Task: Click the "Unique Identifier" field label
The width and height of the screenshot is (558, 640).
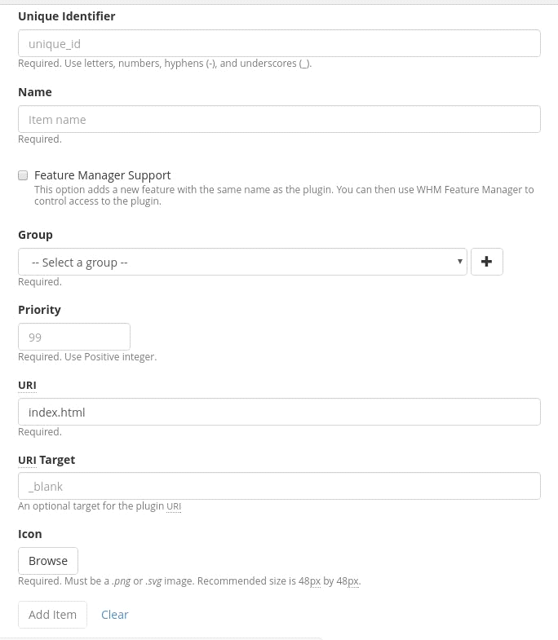Action: [67, 16]
